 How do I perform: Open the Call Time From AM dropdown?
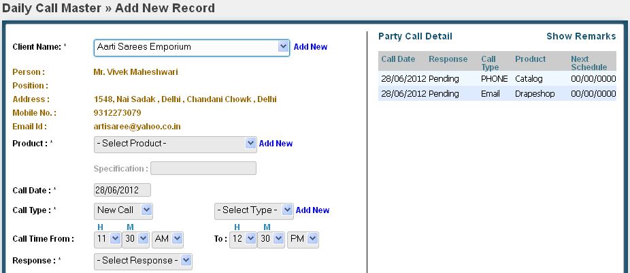[x=168, y=239]
